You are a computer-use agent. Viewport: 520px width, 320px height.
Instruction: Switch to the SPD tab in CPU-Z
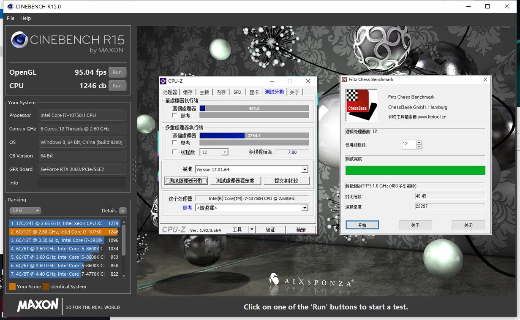[x=237, y=92]
